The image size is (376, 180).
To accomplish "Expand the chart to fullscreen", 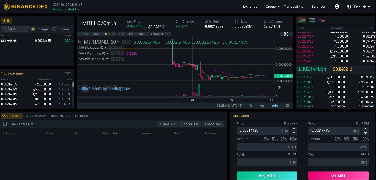I will 286,34.
